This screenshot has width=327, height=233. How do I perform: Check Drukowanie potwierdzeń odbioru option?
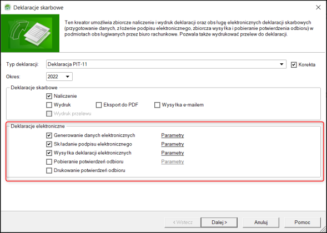click(x=49, y=170)
